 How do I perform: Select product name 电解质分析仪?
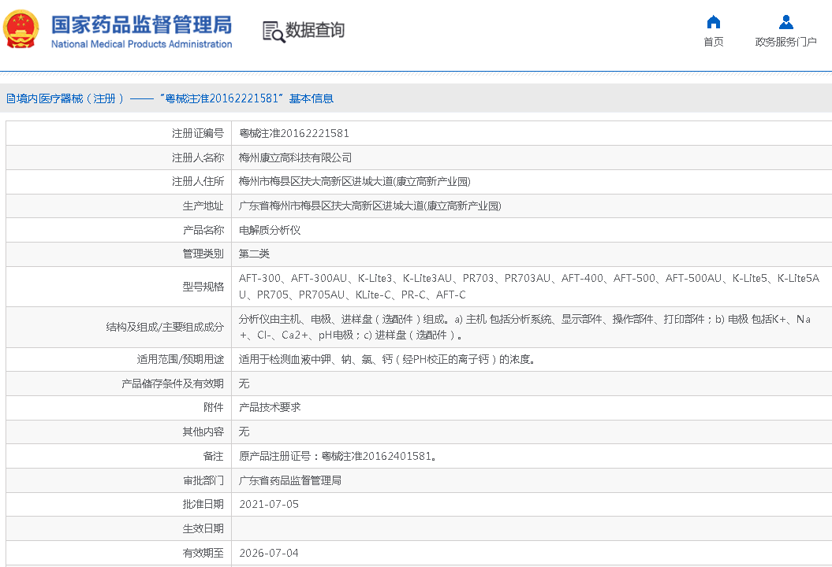pyautogui.click(x=270, y=230)
